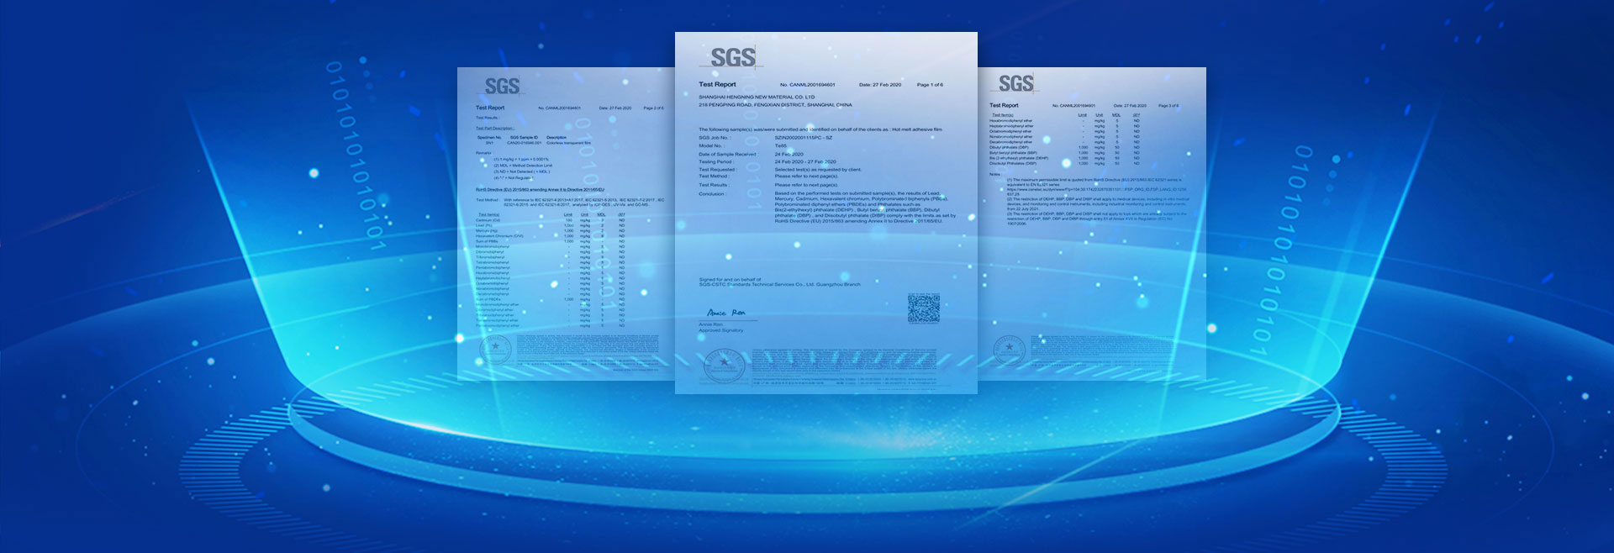Image resolution: width=1614 pixels, height=553 pixels.
Task: Click the handwritten signature on center report
Action: click(726, 313)
